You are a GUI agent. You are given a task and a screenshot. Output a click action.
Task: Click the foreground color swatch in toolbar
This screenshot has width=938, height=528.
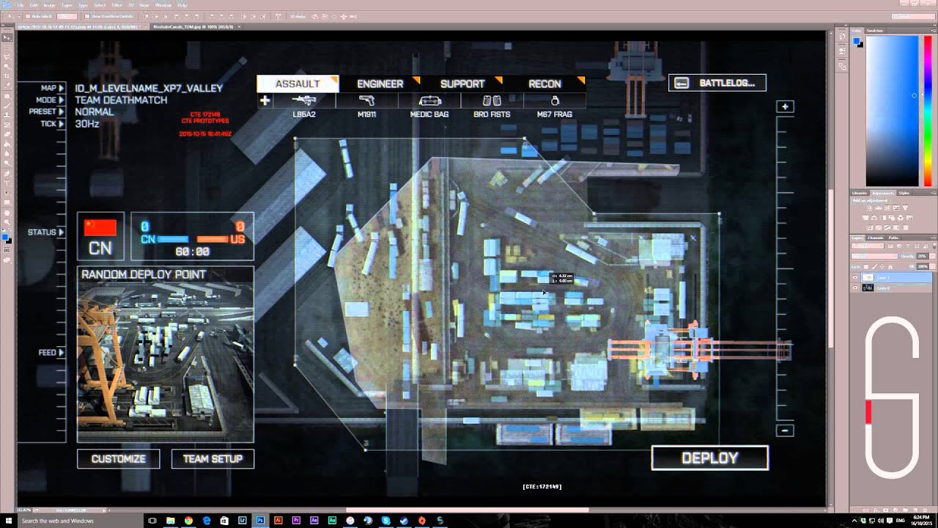5,237
